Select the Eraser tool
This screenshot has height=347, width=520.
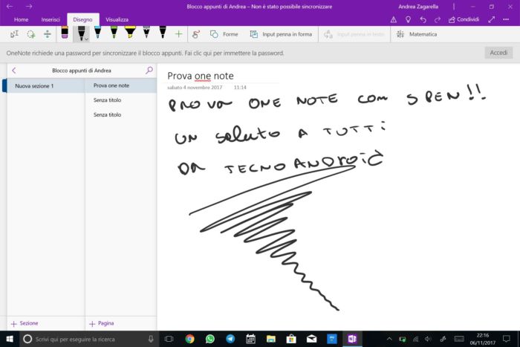[x=65, y=33]
